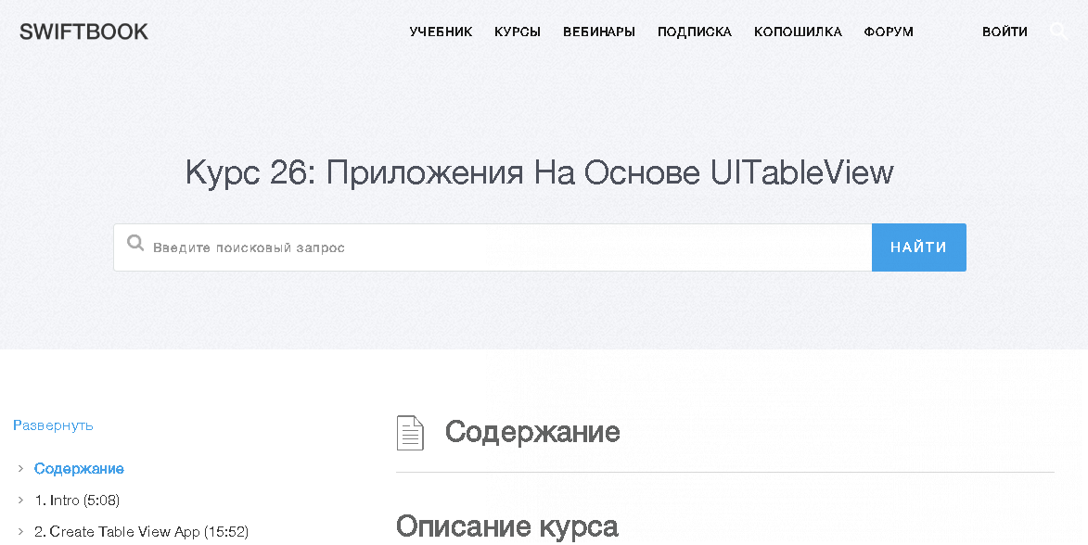Click Войти to sign in
Image resolution: width=1088 pixels, height=545 pixels.
pos(1005,32)
